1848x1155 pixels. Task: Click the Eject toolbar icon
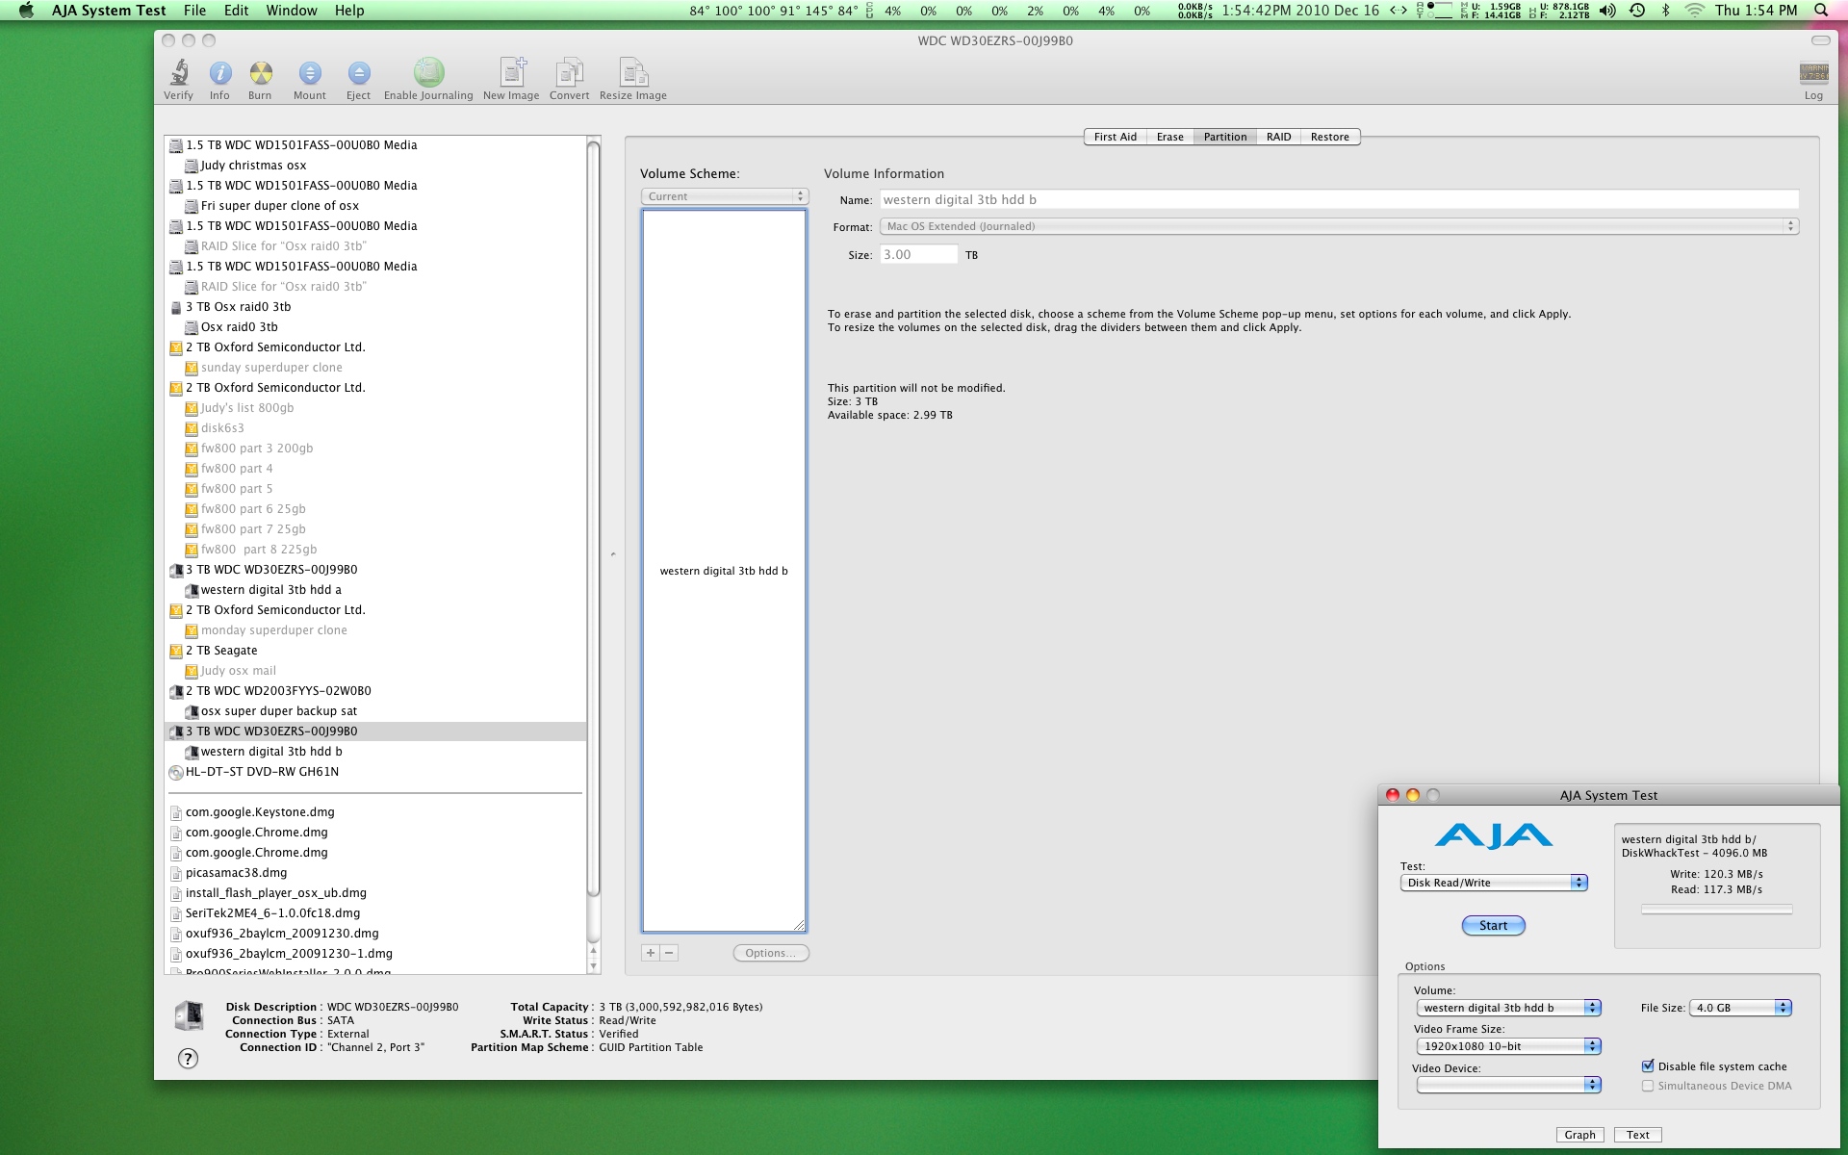click(359, 72)
